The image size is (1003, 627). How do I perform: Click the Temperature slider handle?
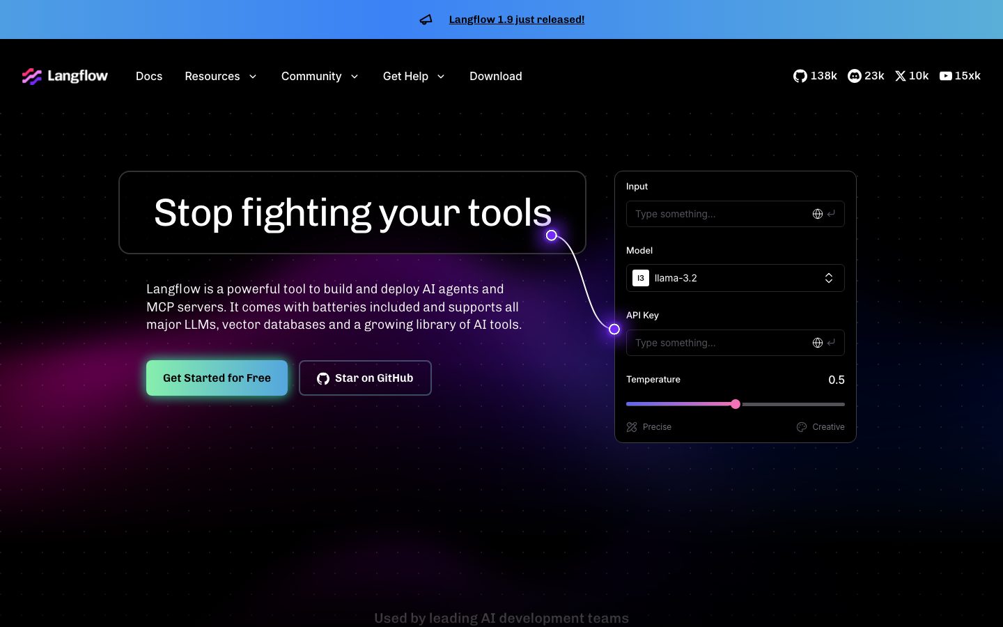[736, 404]
